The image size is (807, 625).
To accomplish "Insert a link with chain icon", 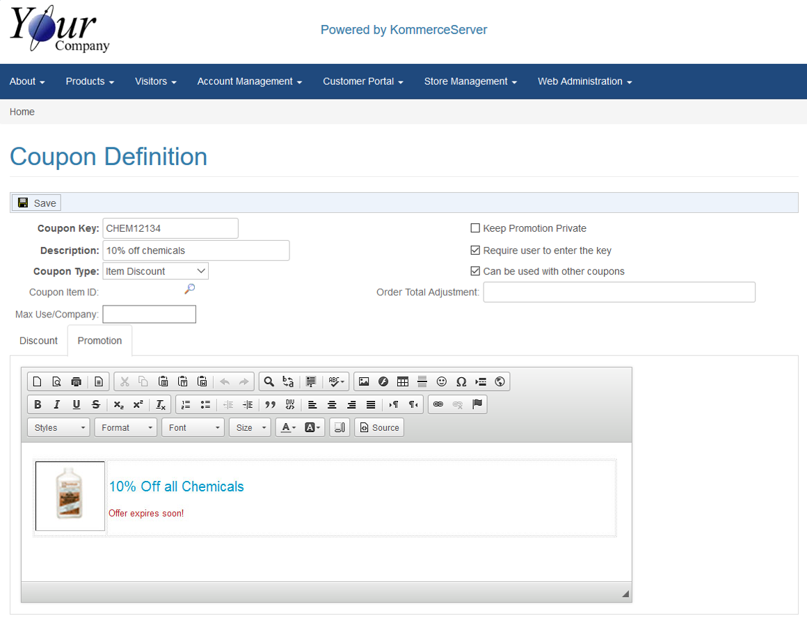I will [438, 404].
